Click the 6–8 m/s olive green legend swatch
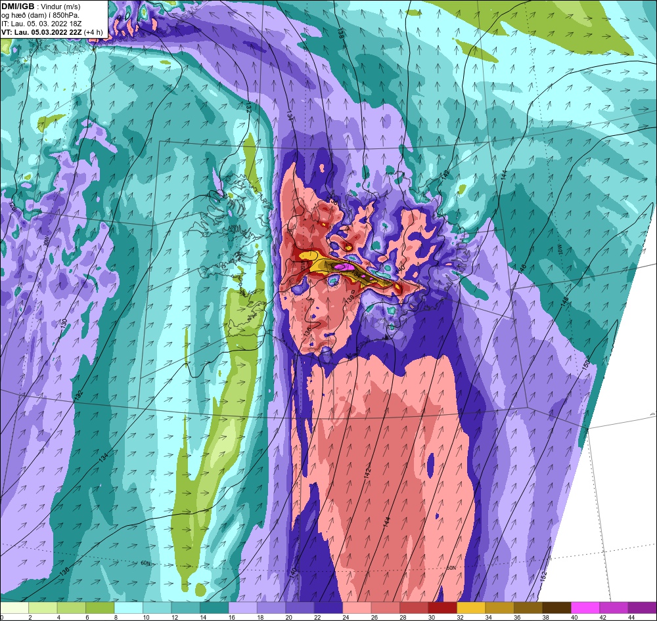 pos(100,608)
